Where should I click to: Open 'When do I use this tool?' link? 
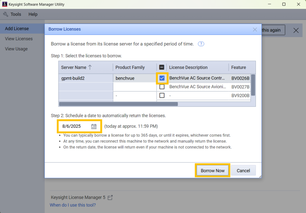click(73, 205)
